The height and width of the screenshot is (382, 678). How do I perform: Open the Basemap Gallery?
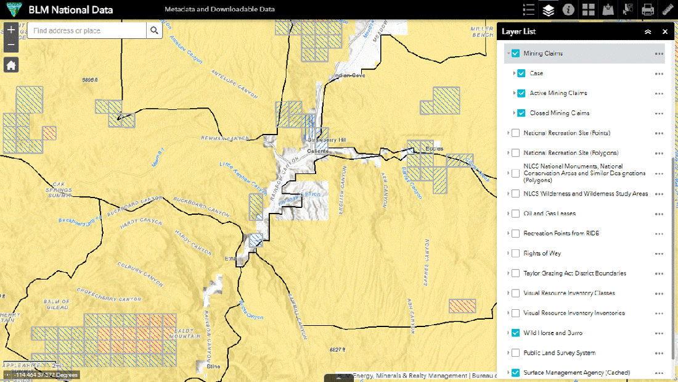tap(587, 9)
